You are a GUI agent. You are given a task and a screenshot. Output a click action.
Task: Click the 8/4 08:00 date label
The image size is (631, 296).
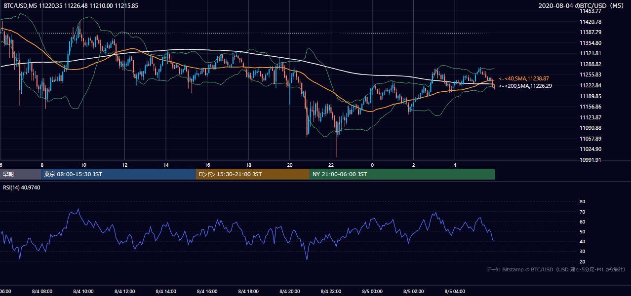pyautogui.click(x=42, y=292)
